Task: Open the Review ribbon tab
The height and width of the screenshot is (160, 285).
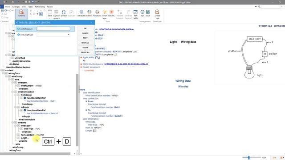Action: tap(50, 7)
